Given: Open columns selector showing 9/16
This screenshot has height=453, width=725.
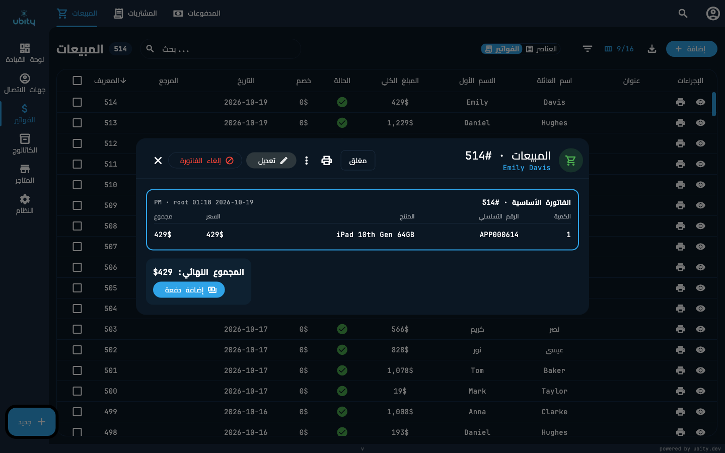Looking at the screenshot, I should coord(619,49).
